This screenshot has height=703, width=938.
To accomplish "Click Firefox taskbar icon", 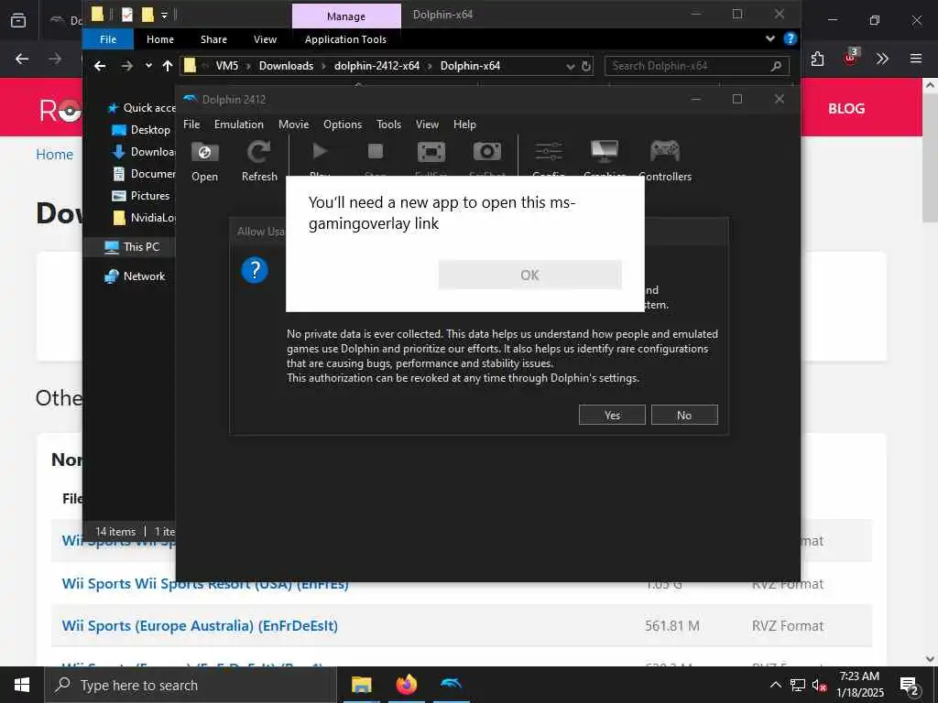I will pos(406,685).
